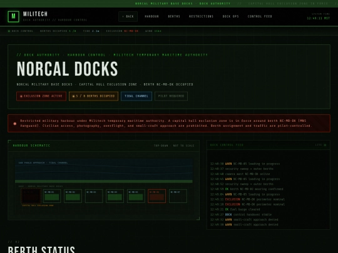Click the 12:49:11 EXCLUSION perimeter nominal line
338x253 pixels.
pos(247,199)
